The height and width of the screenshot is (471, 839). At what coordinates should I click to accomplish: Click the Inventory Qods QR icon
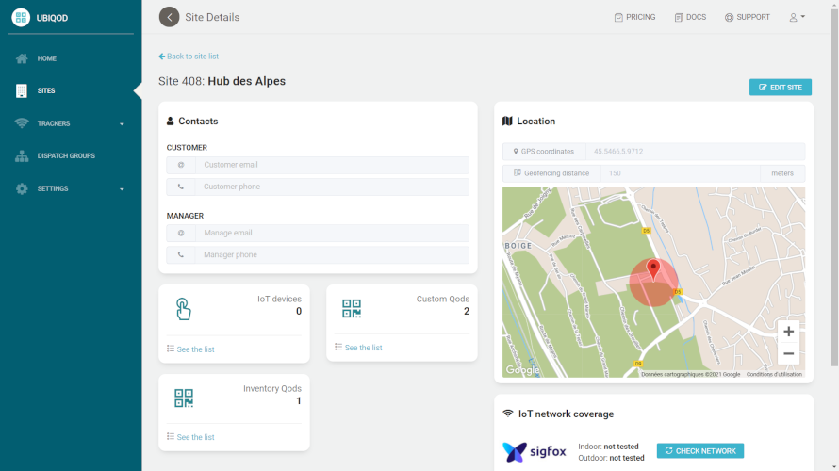coord(184,398)
